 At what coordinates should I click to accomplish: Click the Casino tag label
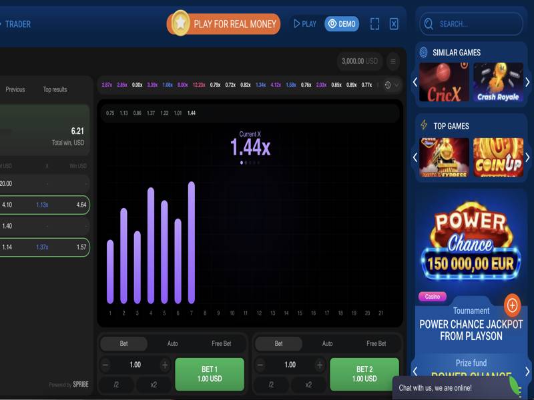[x=432, y=297]
